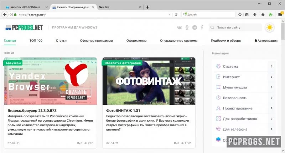Toggle the sun light/dark theme switch
This screenshot has width=285, height=153.
(270, 28)
